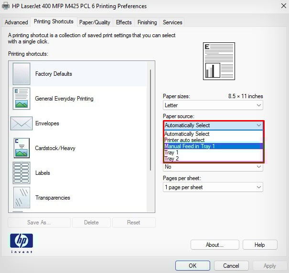The image size is (289, 273).
Task: Pick the Cardstock/Heavy shortcut icon
Action: pyautogui.click(x=21, y=148)
